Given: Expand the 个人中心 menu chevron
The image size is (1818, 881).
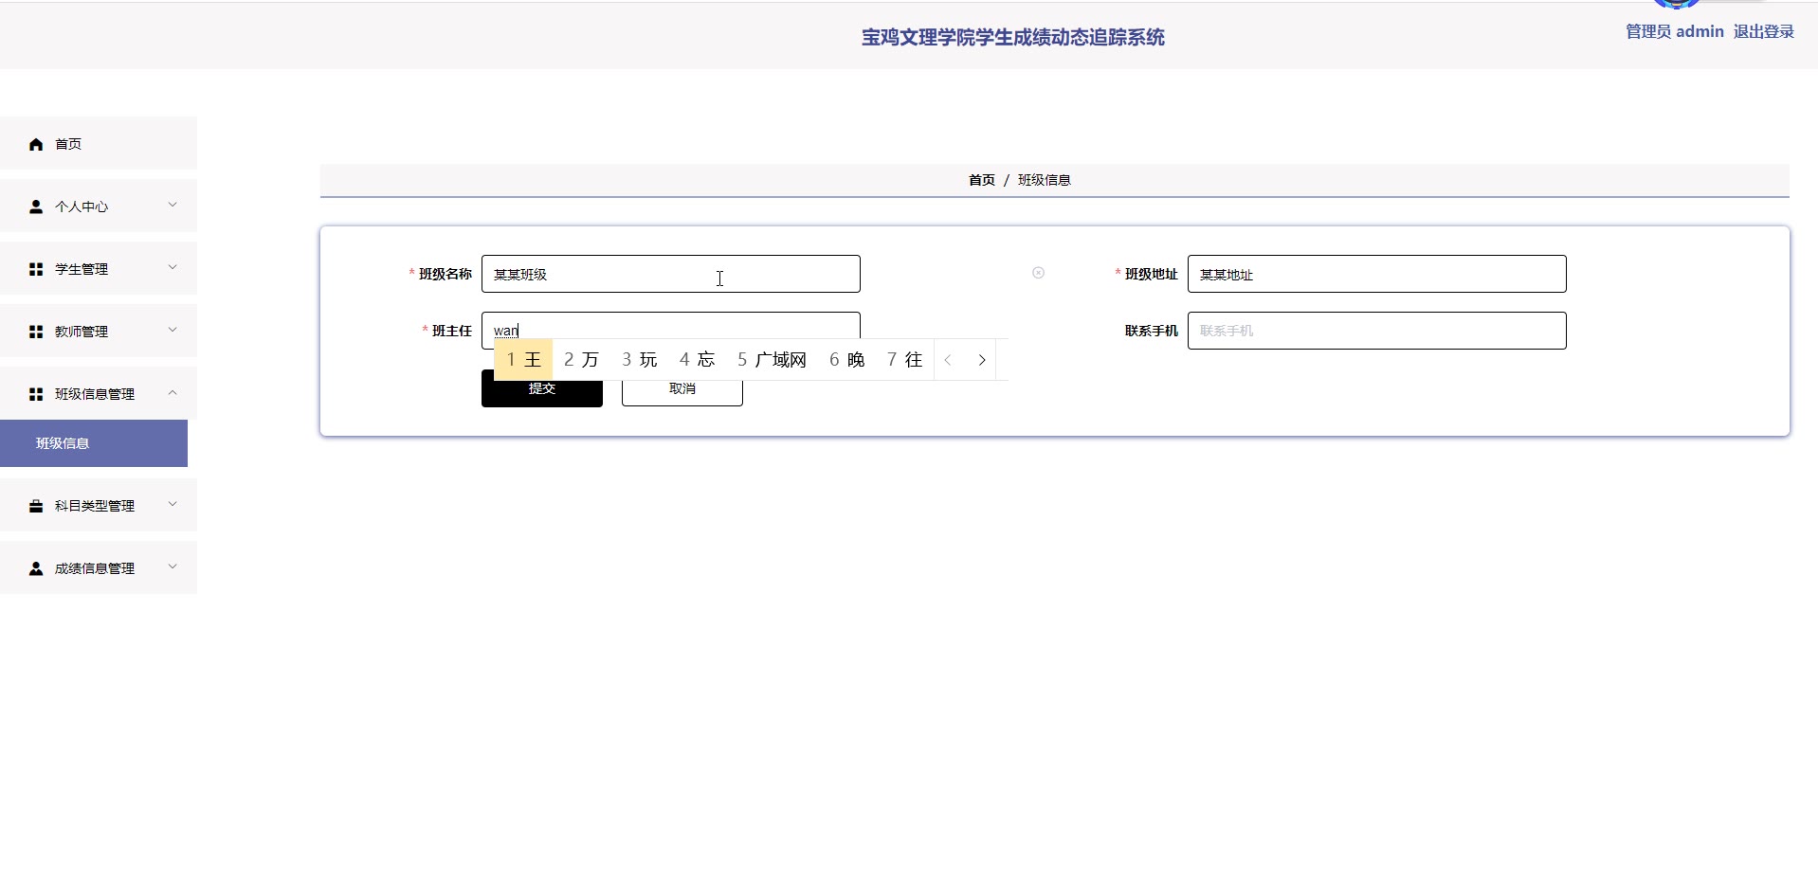Looking at the screenshot, I should click(173, 205).
